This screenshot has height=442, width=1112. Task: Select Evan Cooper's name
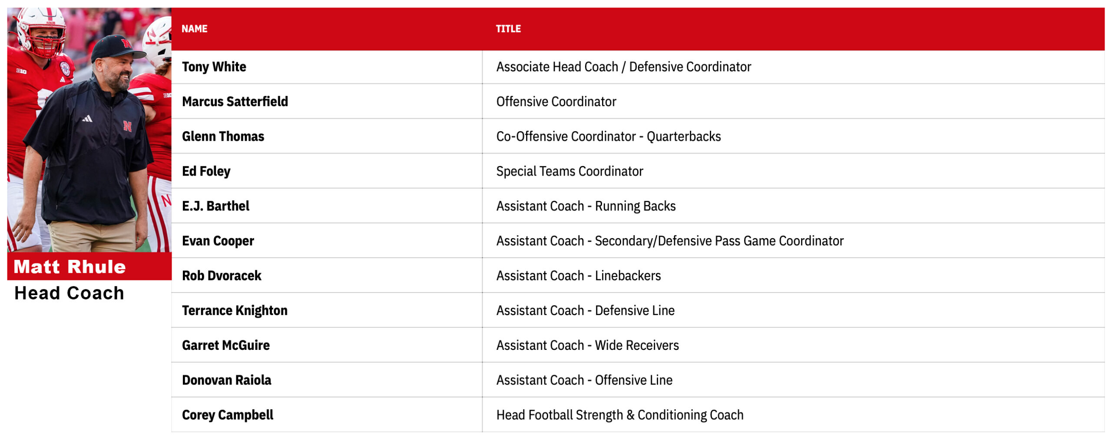point(218,241)
